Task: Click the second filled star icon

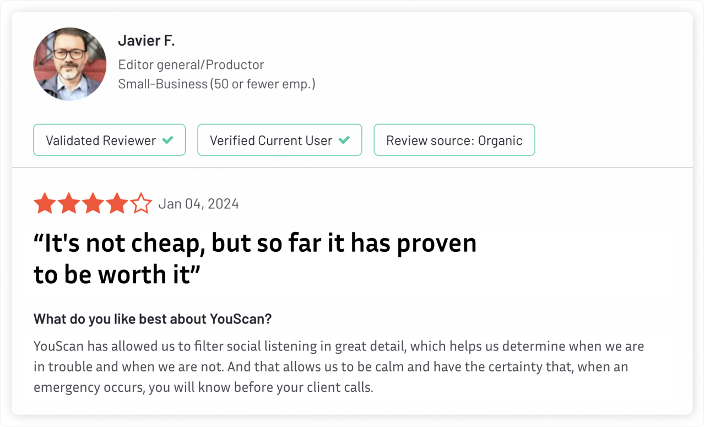Action: point(69,203)
